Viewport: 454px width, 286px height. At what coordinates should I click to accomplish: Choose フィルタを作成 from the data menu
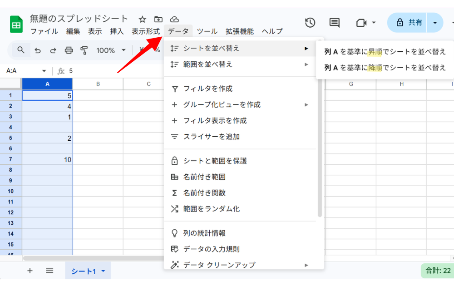(207, 89)
